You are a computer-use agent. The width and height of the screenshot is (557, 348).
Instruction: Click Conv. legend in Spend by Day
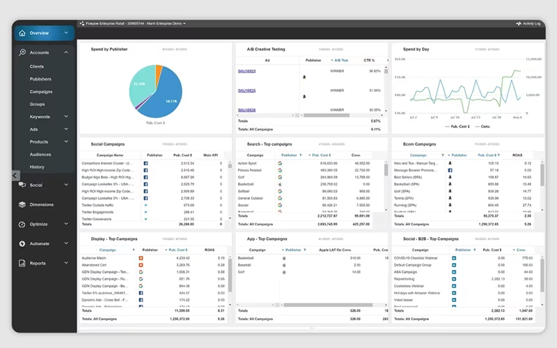(x=483, y=127)
